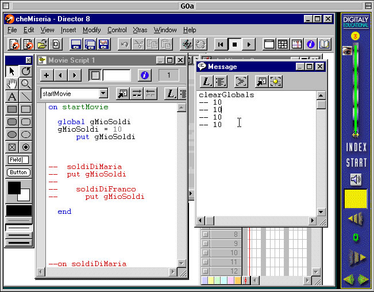
Task: Click INDEX in the side panel
Action: pos(356,147)
